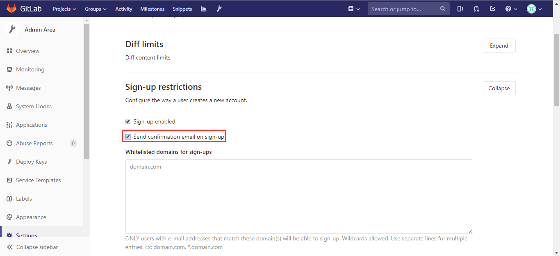Open Applications sidebar link
This screenshot has height=256, width=560.
32,125
